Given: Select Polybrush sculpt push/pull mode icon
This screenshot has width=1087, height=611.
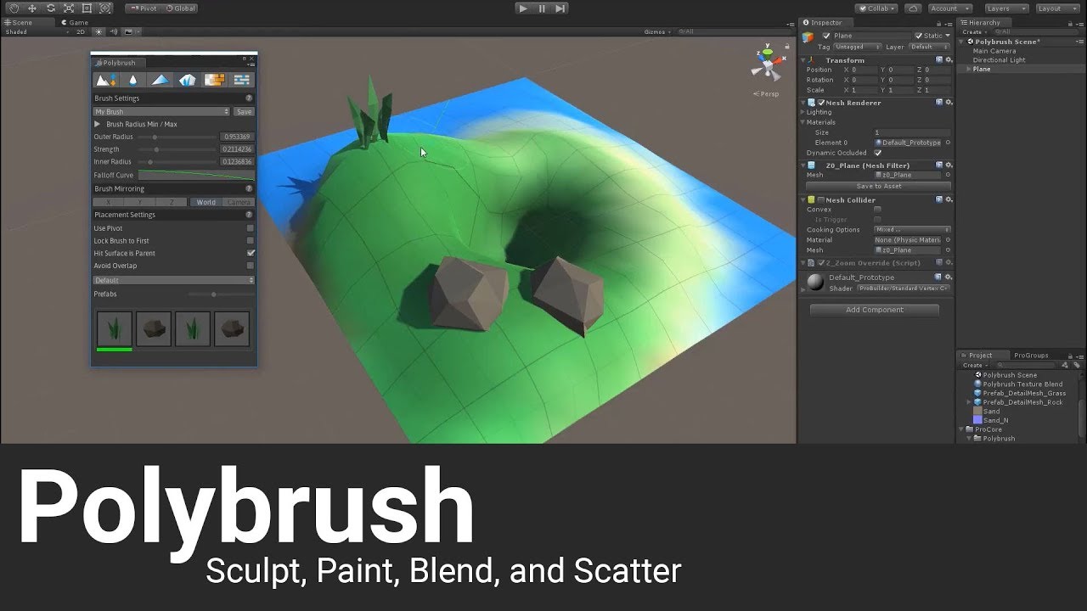Looking at the screenshot, I should [x=105, y=80].
